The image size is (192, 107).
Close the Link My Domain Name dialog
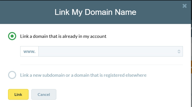click(184, 6)
